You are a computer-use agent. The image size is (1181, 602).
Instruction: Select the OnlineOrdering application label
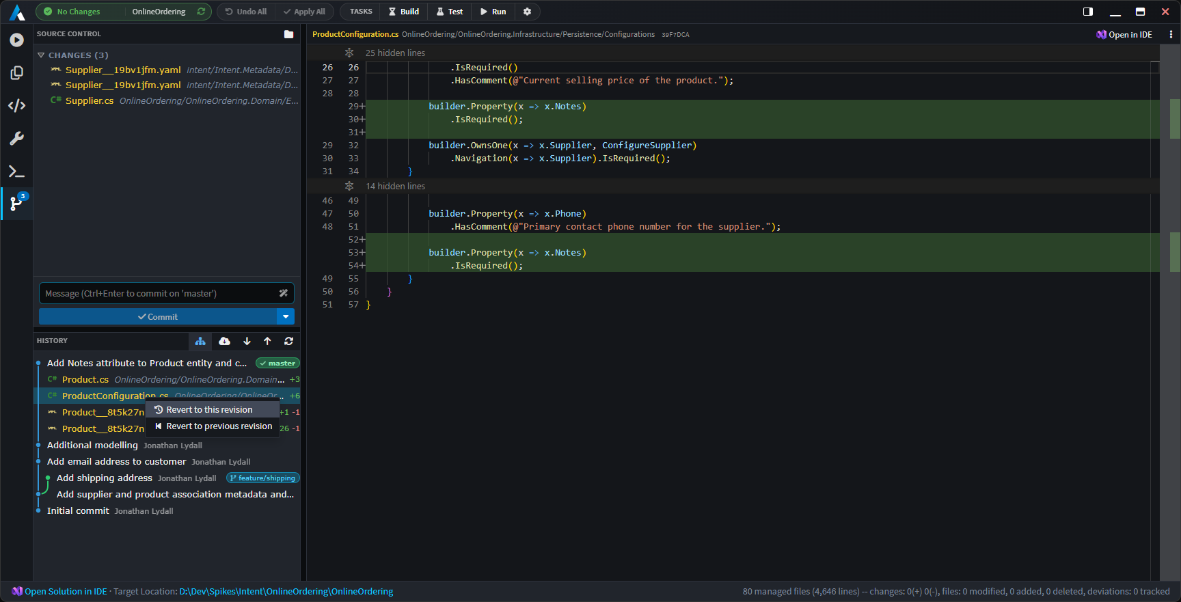coord(159,12)
